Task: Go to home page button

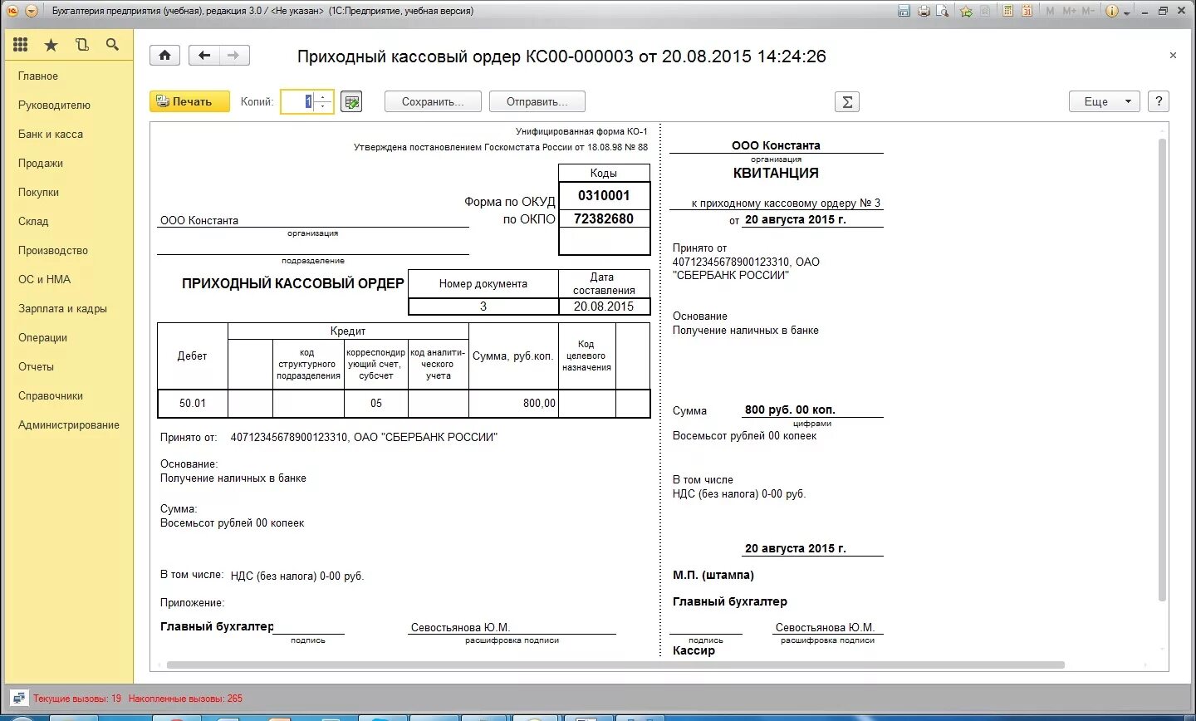Action: [164, 56]
